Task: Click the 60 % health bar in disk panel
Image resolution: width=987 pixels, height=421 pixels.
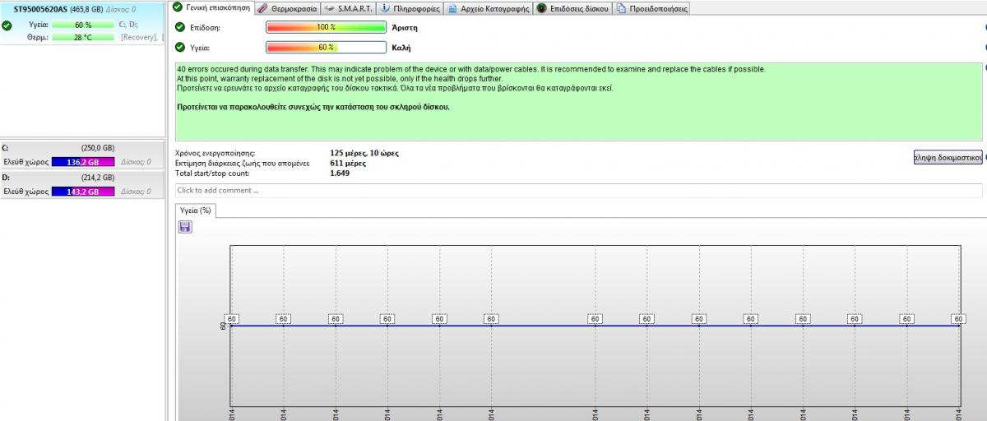Action: click(x=82, y=25)
